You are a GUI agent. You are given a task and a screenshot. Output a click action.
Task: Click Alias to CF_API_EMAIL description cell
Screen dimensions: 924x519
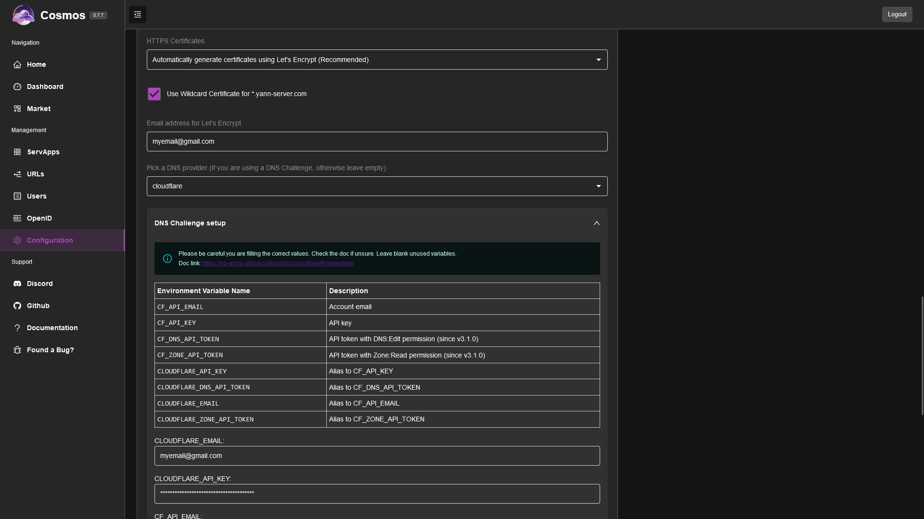point(463,403)
